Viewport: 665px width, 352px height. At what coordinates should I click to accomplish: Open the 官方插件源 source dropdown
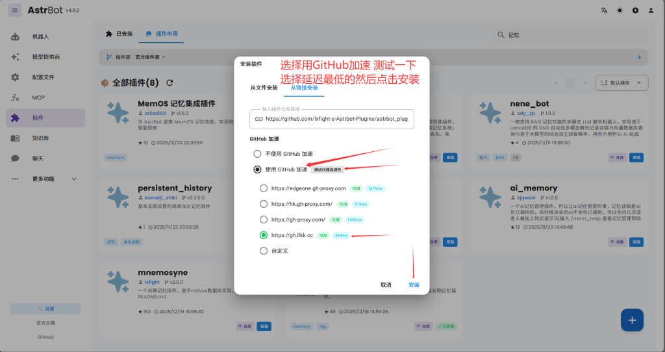150,57
